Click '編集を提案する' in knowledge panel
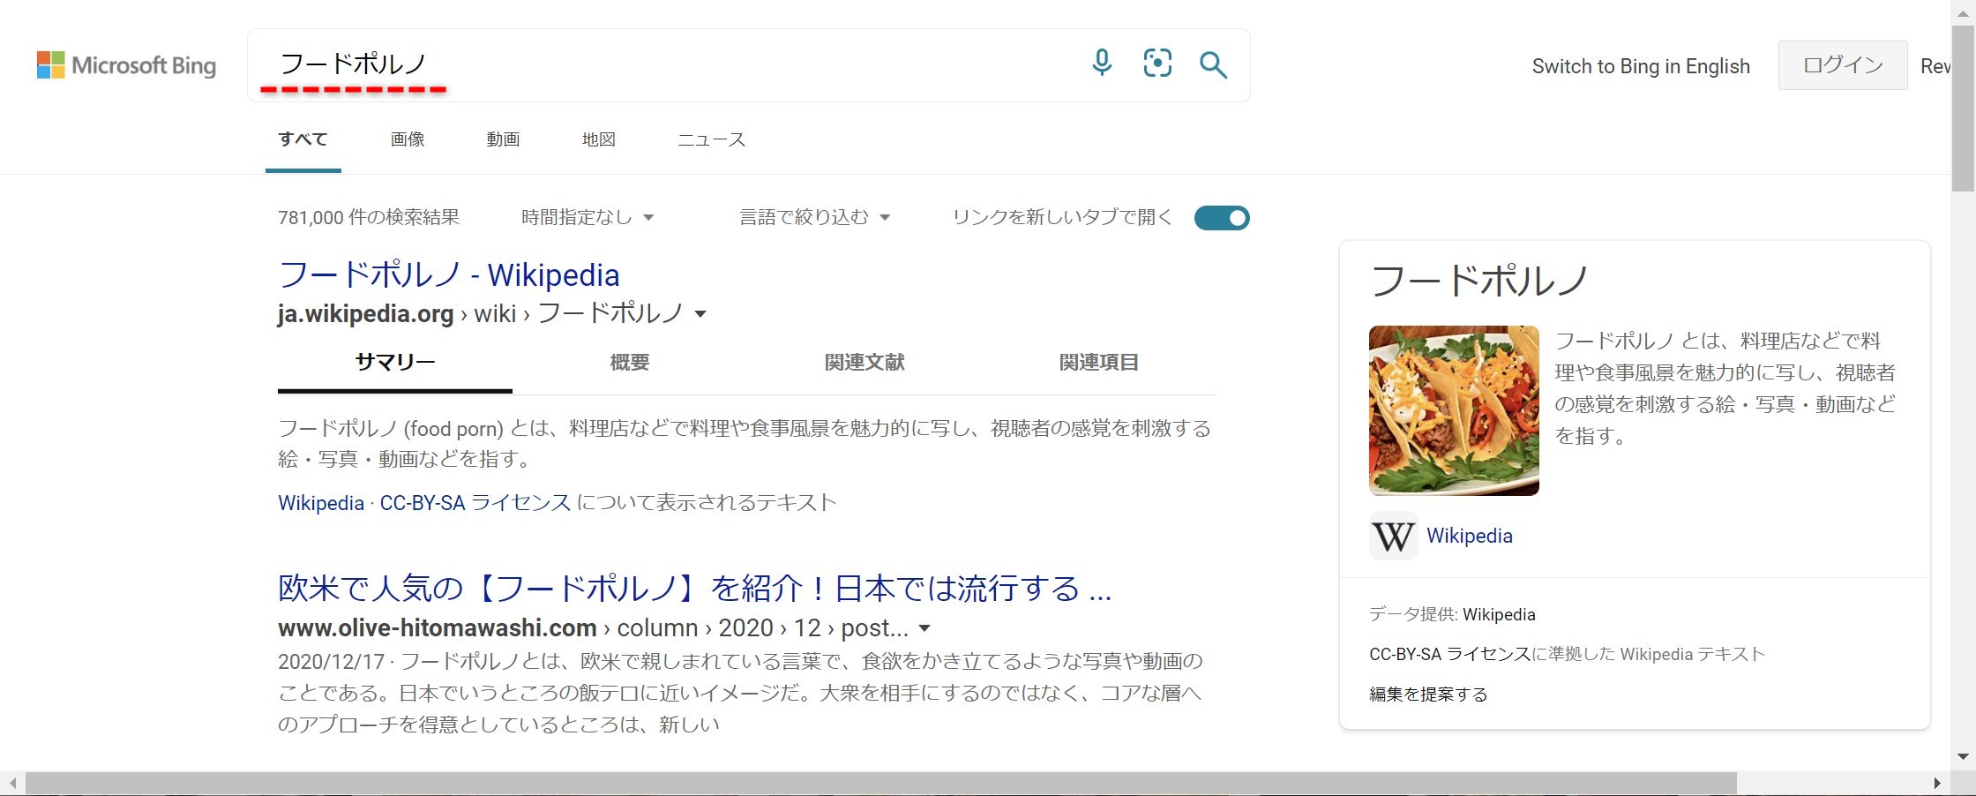This screenshot has width=1976, height=796. [x=1428, y=694]
